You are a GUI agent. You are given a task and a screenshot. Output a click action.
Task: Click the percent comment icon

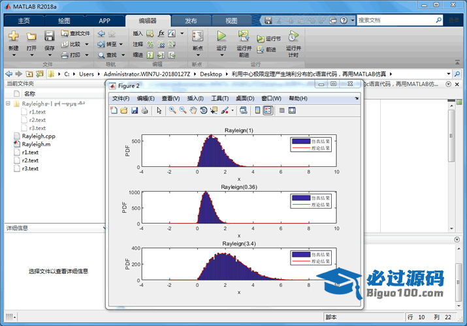150,44
